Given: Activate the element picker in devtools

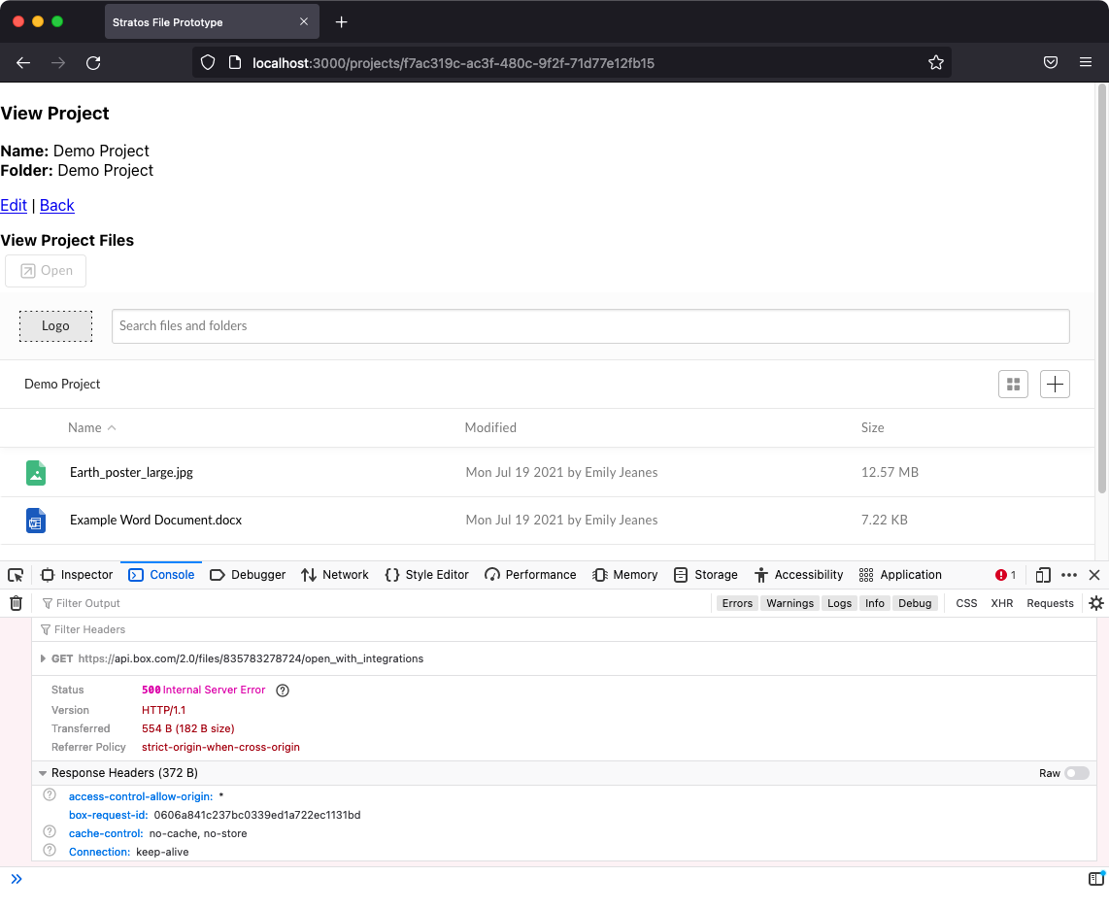Looking at the screenshot, I should (x=16, y=576).
